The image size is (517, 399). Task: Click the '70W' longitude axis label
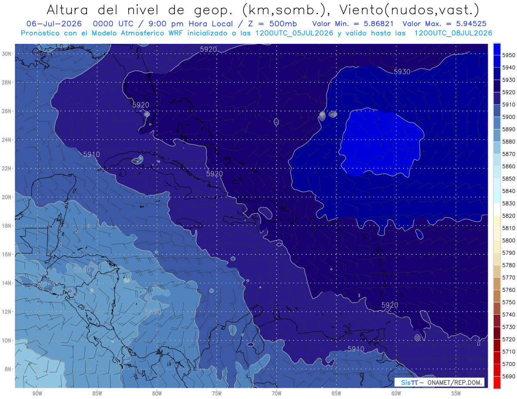pos(277,393)
